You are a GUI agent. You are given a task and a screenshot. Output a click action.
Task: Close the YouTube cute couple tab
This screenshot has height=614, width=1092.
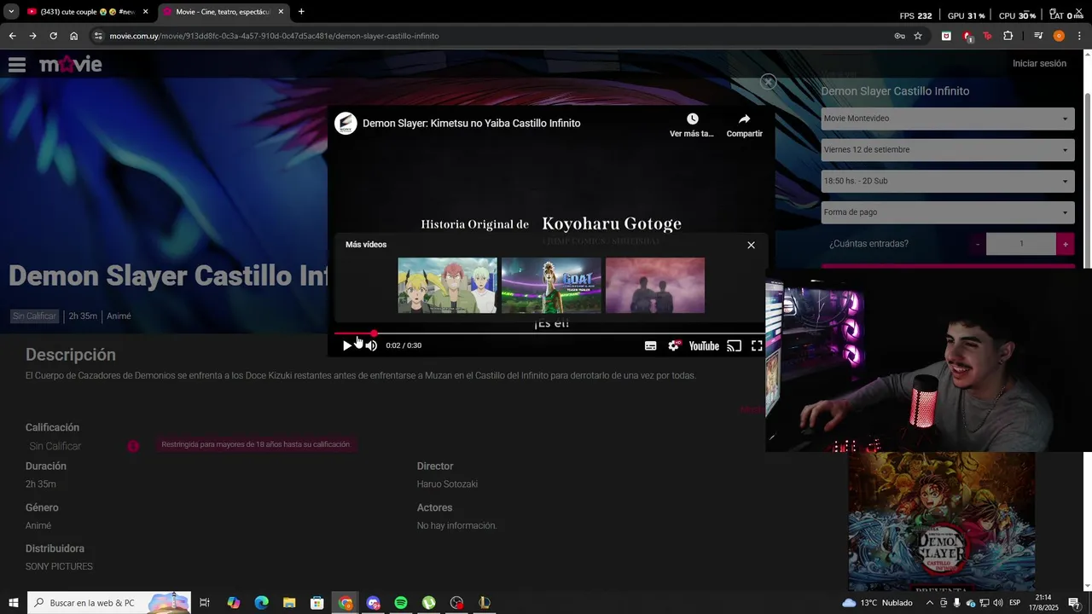tap(145, 12)
